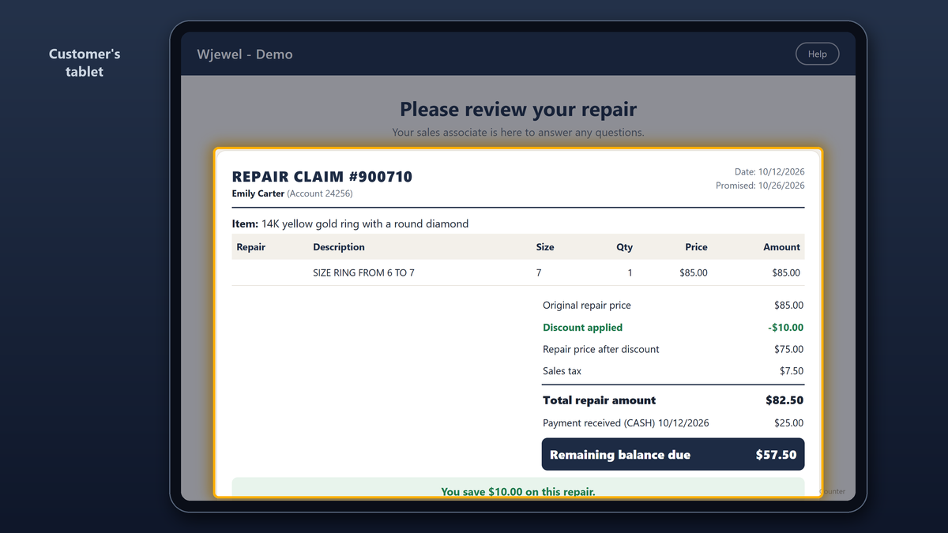This screenshot has height=533, width=948.
Task: Click the $85.00 price cell
Action: coord(694,272)
